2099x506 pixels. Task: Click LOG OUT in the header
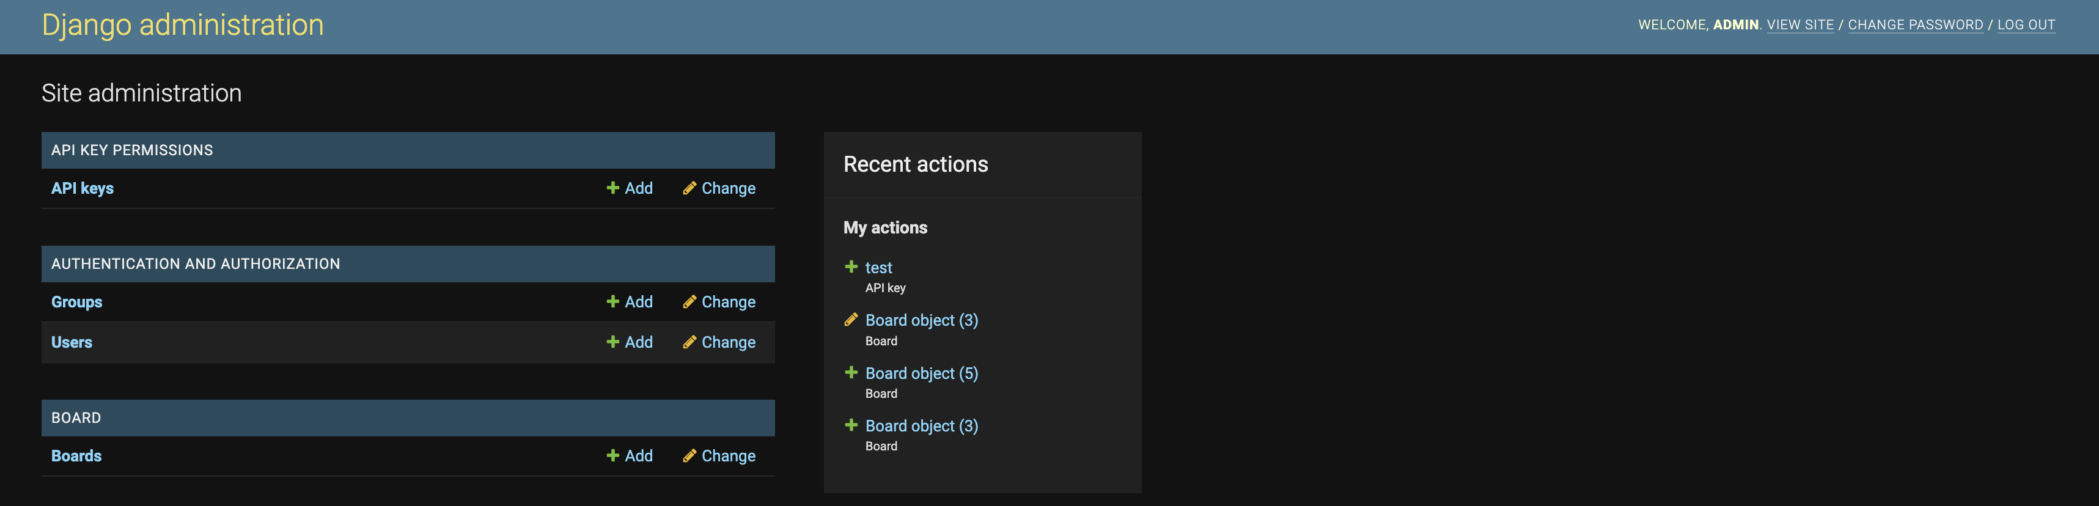pyautogui.click(x=2026, y=25)
